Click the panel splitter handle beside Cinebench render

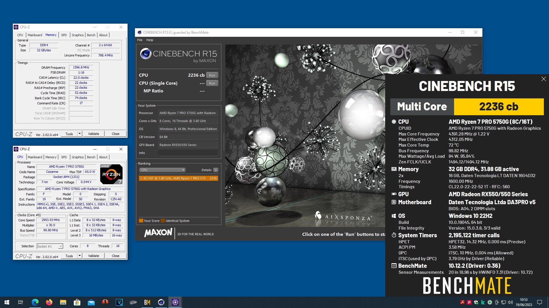(x=224, y=142)
